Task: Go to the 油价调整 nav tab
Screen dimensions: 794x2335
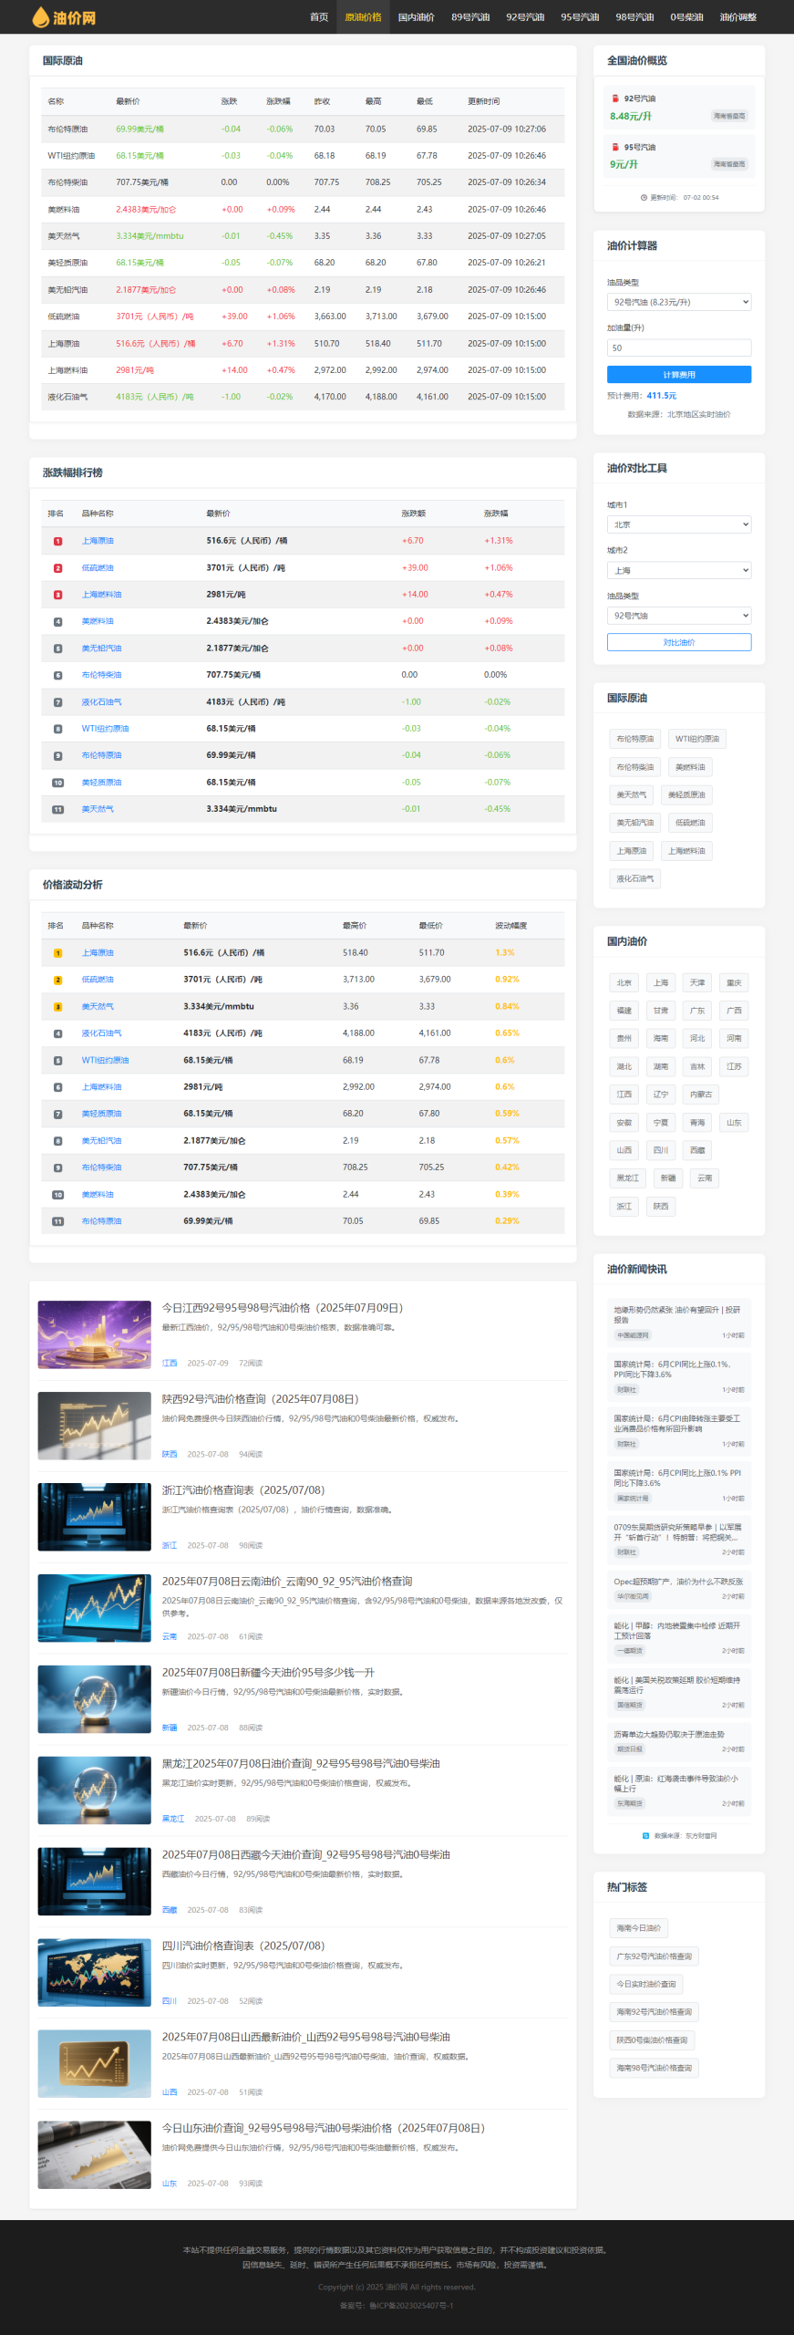Action: (x=737, y=17)
